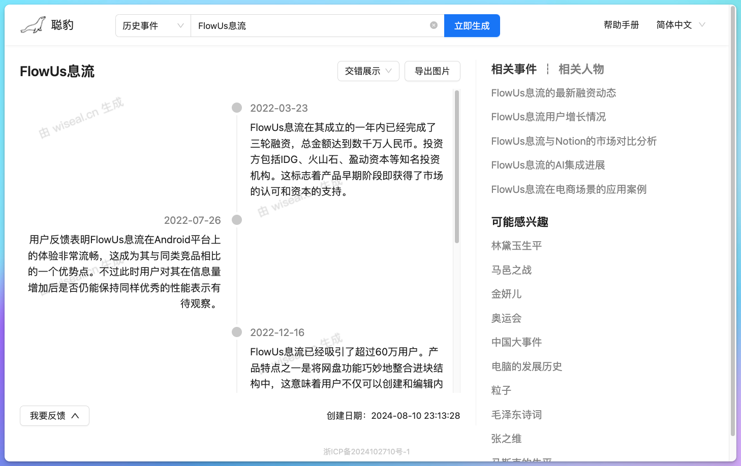Click the page vertical scrollbar at far right
This screenshot has width=741, height=466.
point(733,222)
